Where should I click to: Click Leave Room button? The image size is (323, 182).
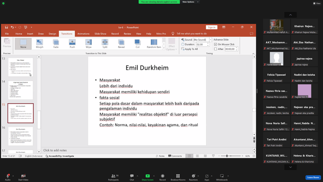point(313,177)
